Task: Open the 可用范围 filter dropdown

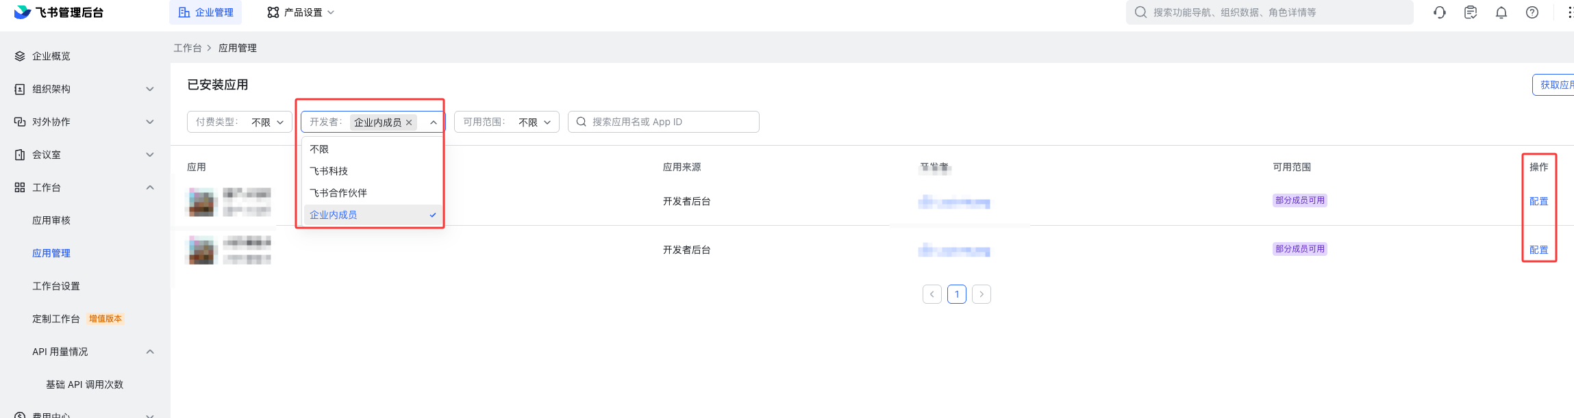Action: 506,122
